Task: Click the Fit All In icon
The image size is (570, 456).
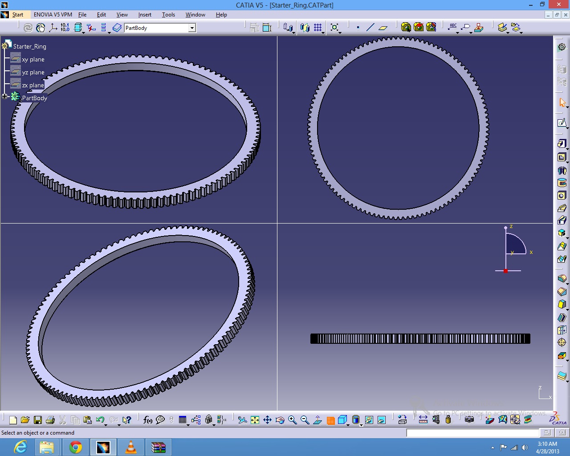Action: click(x=255, y=419)
